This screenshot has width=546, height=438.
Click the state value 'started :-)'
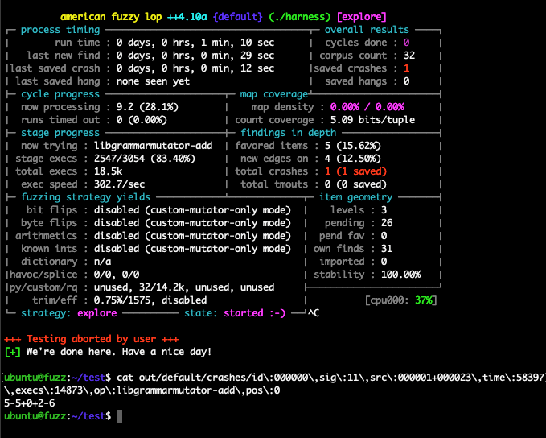click(255, 313)
